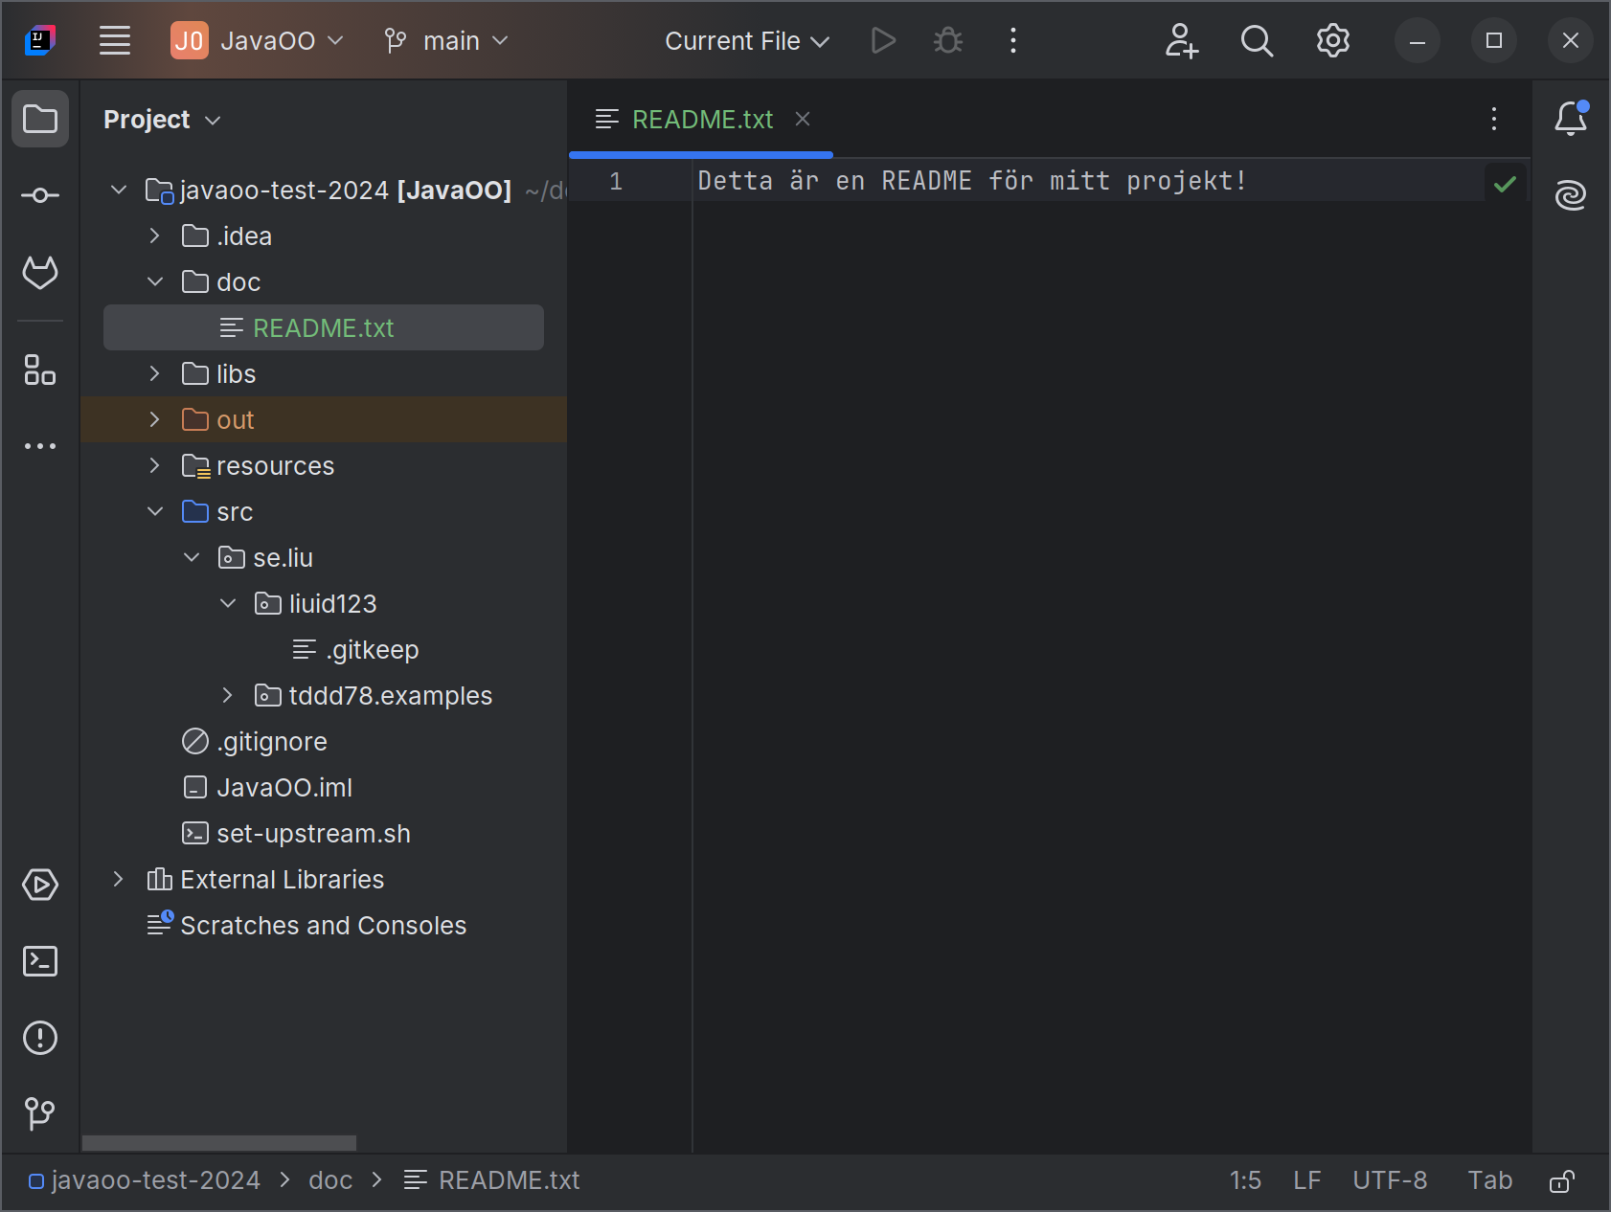The width and height of the screenshot is (1611, 1212).
Task: Select Scratches and Consoles node
Action: click(306, 925)
